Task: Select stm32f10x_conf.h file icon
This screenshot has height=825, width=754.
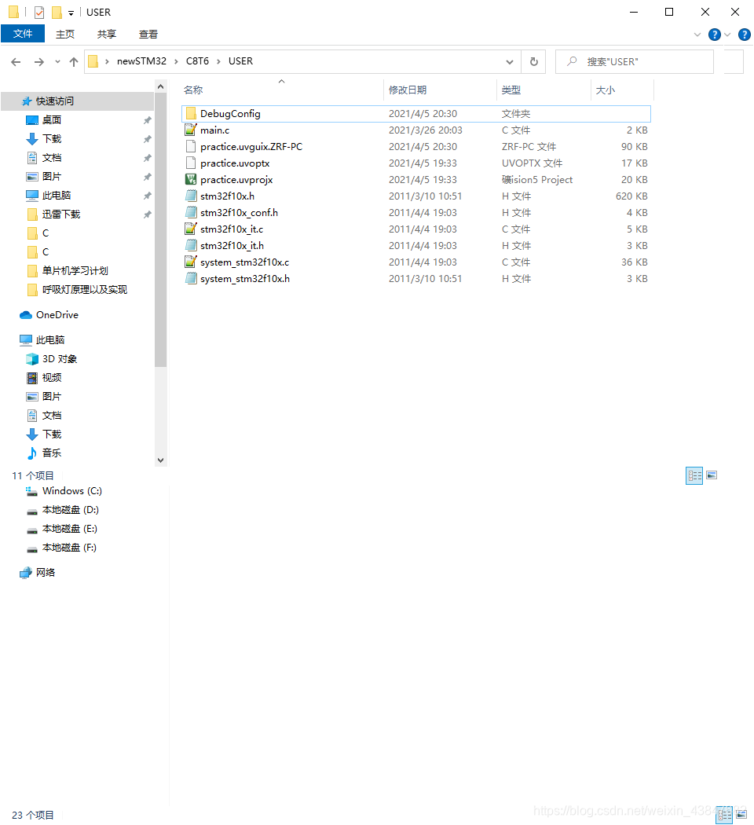Action: [191, 213]
